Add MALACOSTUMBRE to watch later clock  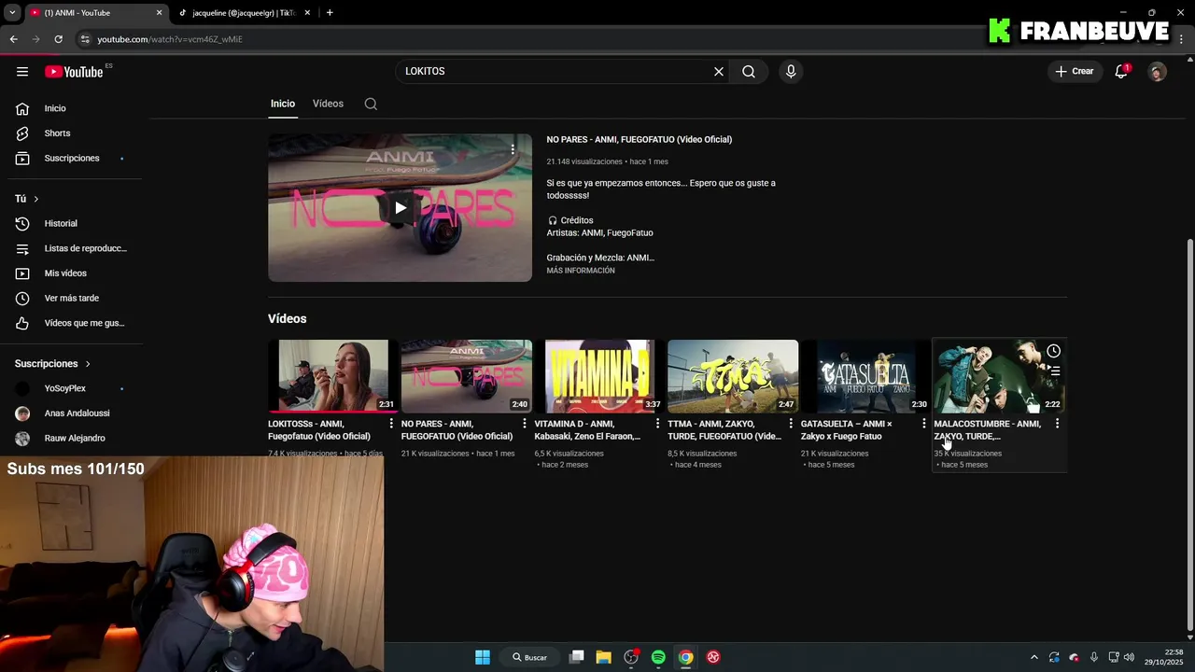pyautogui.click(x=1053, y=351)
